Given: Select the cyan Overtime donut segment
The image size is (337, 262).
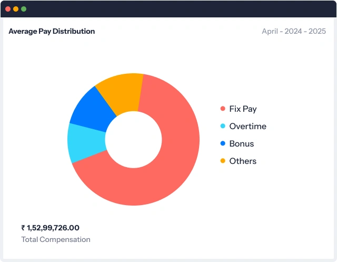Looking at the screenshot, I should 86,143.
